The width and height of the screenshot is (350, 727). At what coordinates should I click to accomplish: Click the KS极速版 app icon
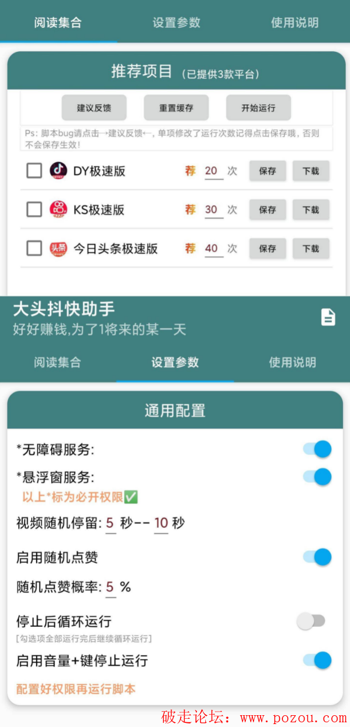pyautogui.click(x=58, y=209)
